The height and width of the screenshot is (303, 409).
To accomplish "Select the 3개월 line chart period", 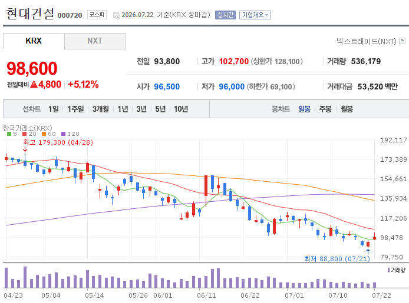I will pos(100,109).
